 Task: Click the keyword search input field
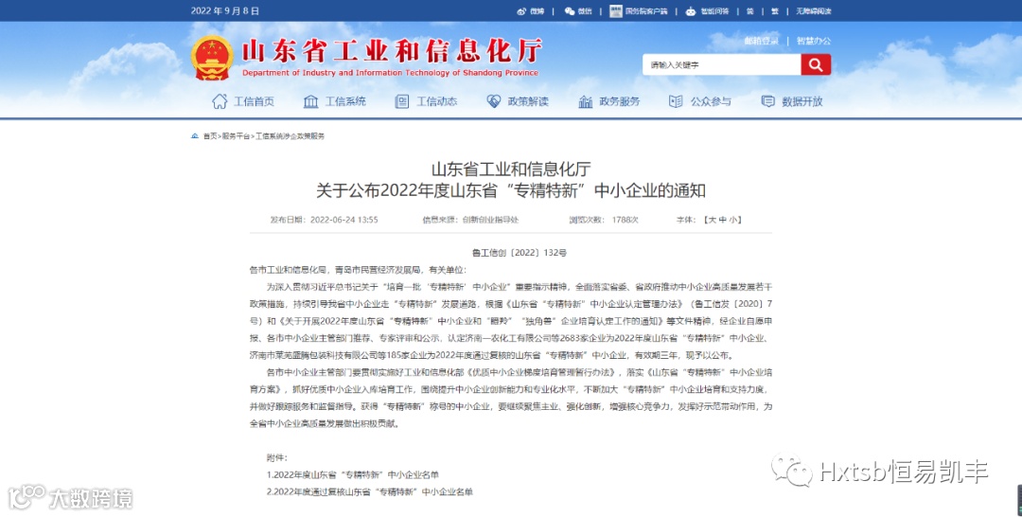click(x=721, y=64)
